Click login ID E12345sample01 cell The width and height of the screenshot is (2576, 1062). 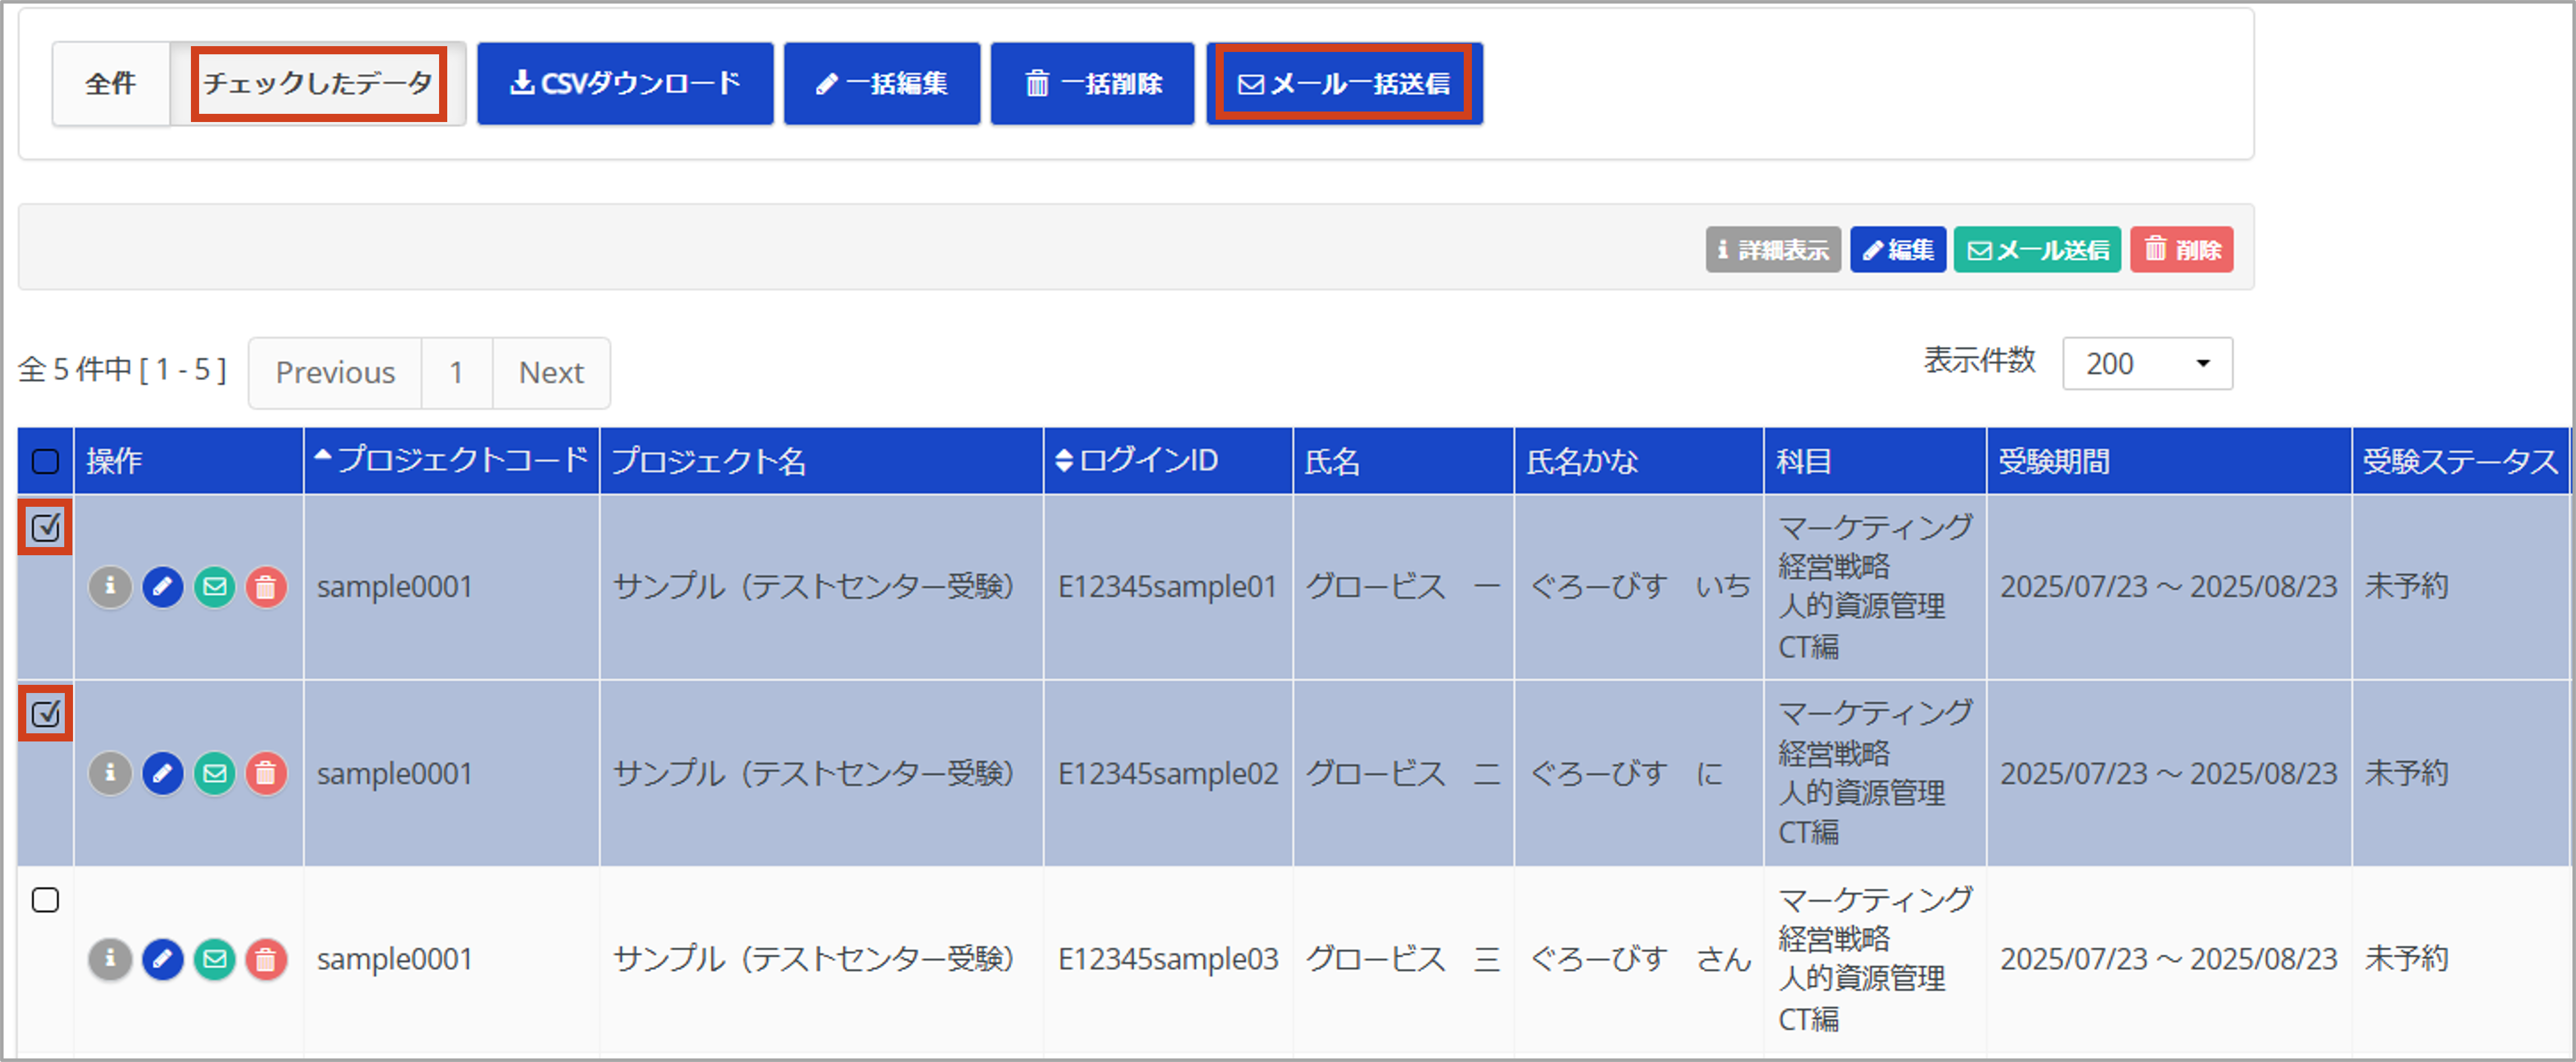pos(1167,586)
